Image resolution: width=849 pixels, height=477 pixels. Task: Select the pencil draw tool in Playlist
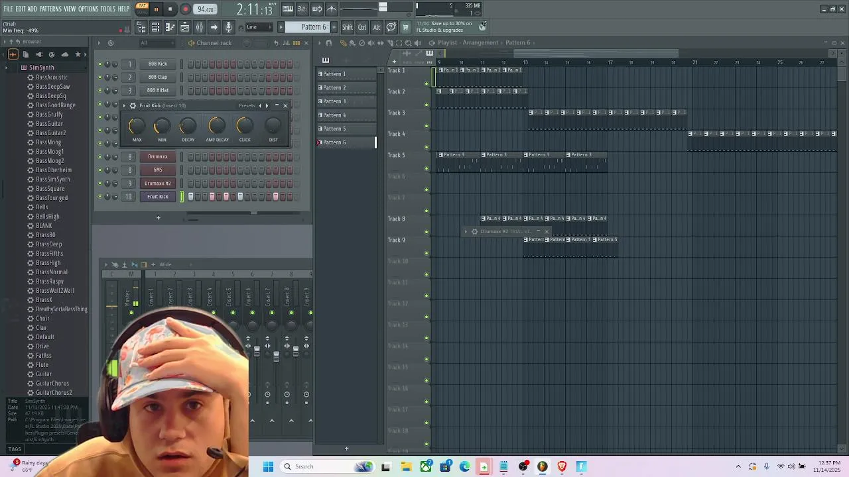[x=344, y=43]
